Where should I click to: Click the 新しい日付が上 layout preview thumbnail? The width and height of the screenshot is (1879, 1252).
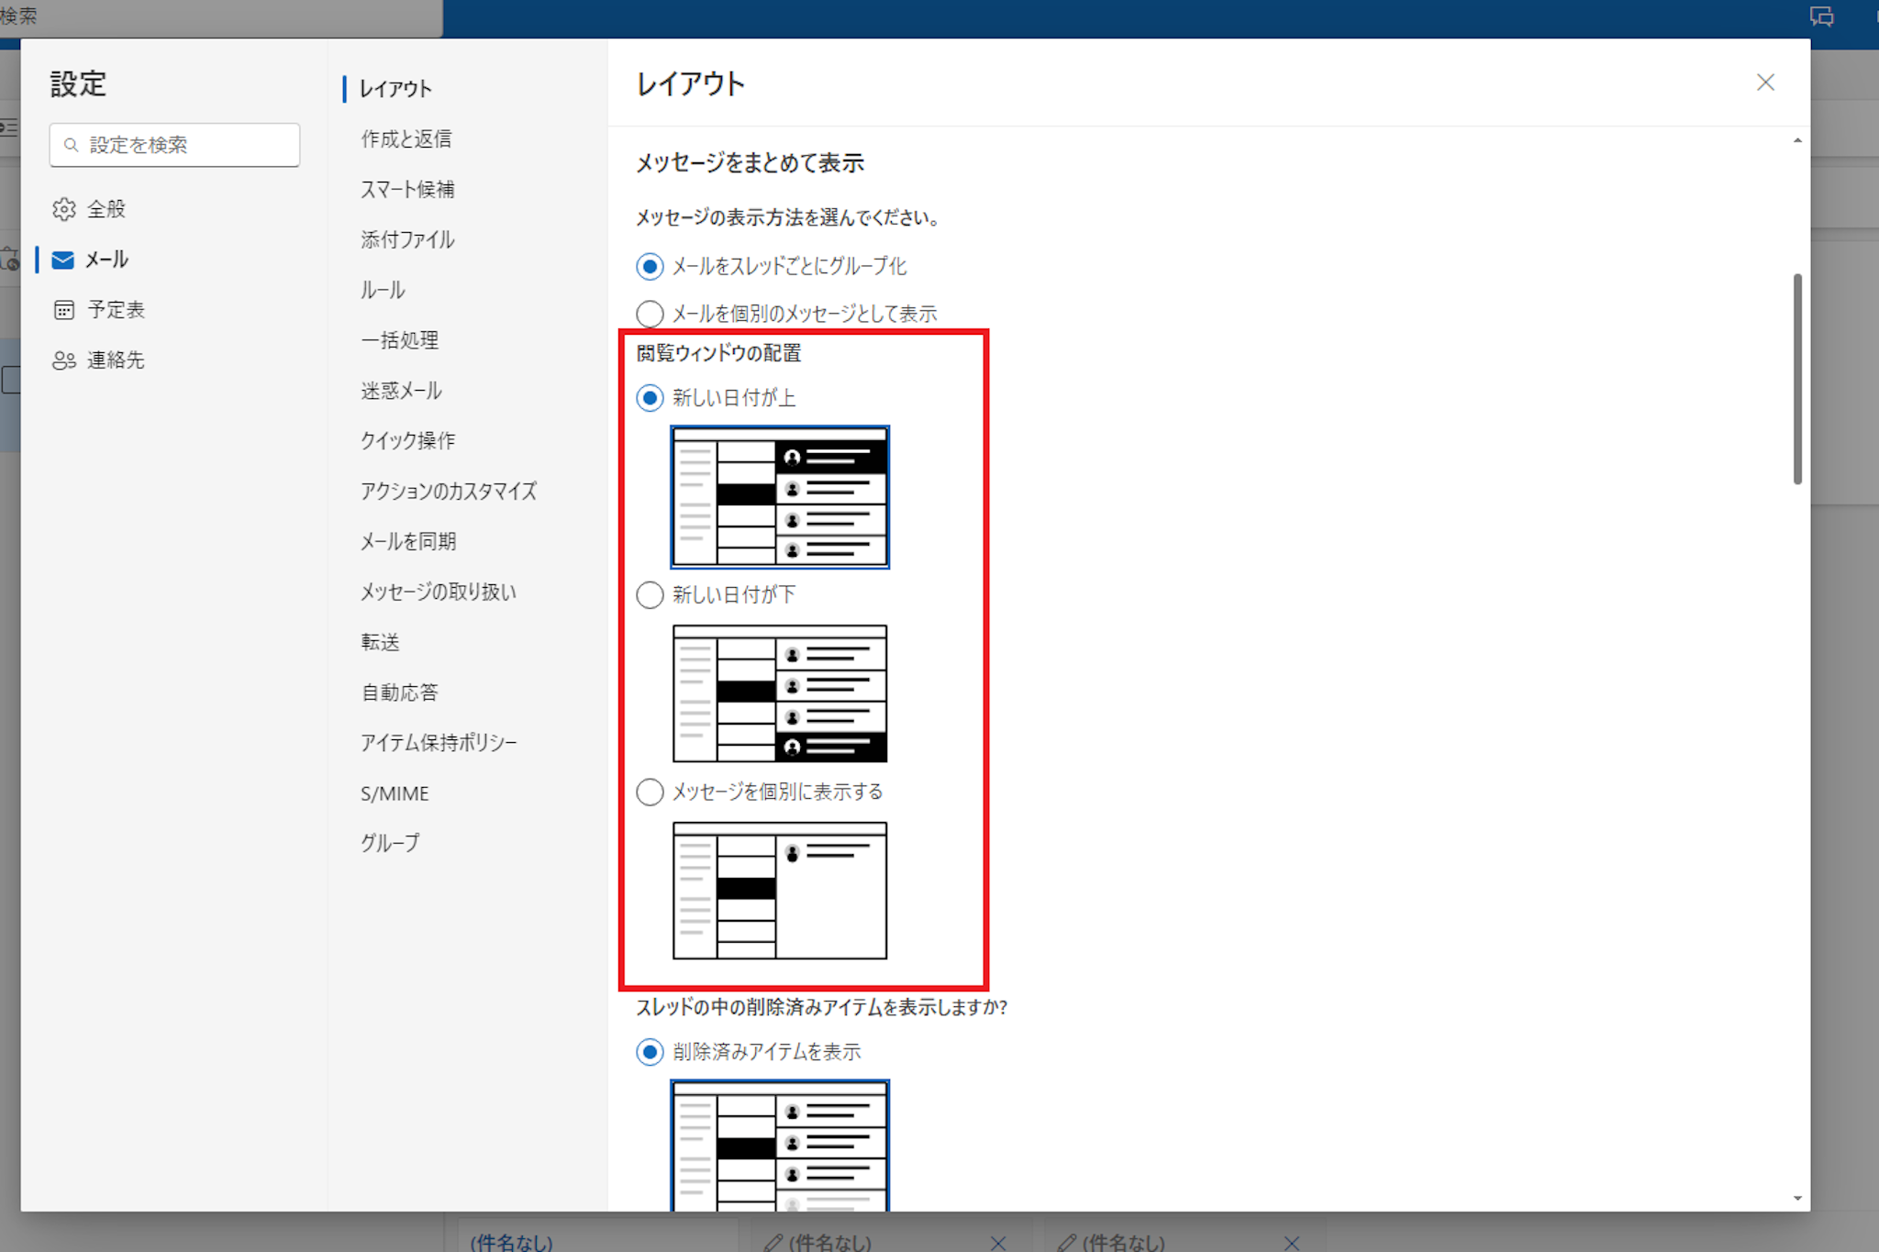(x=780, y=497)
